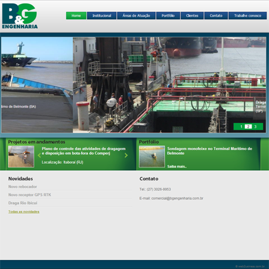Open the Novo rebocador news item

pos(22,187)
